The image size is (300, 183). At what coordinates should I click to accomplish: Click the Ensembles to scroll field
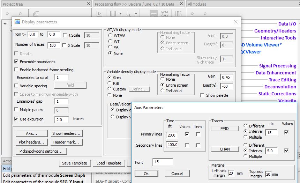62,77
